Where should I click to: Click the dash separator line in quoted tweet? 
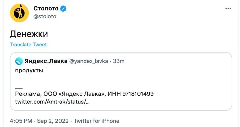point(19,88)
